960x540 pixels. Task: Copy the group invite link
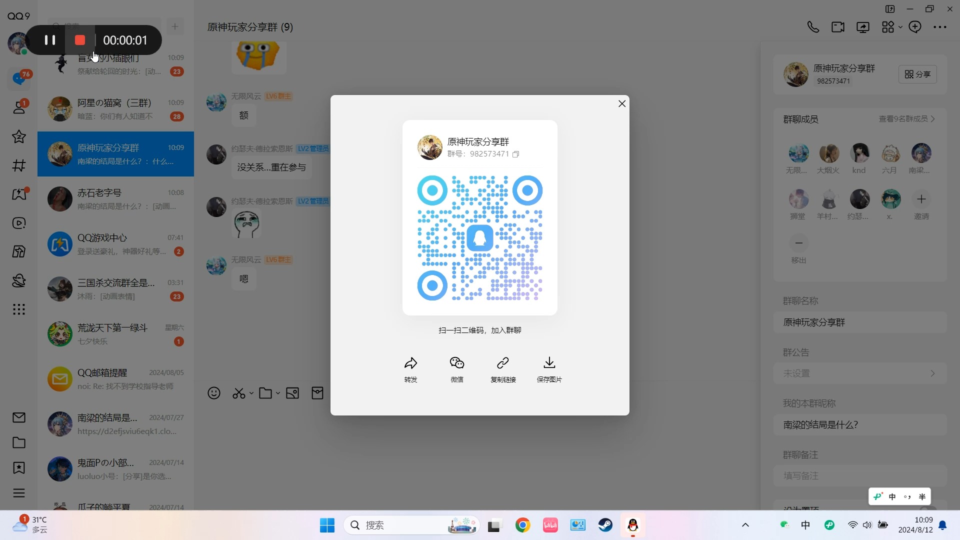click(503, 369)
